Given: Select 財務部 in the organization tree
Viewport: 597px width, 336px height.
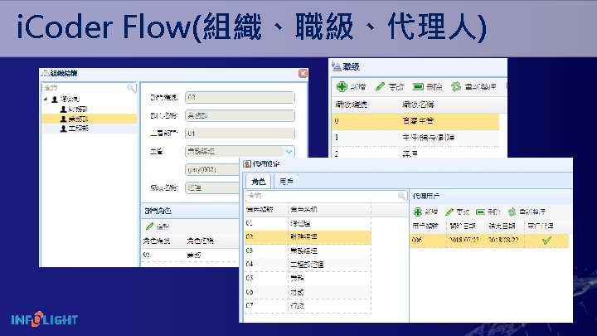Looking at the screenshot, I should click(x=79, y=109).
